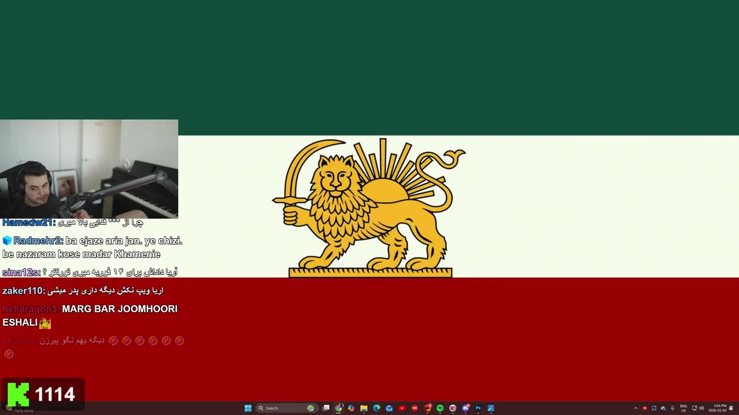Open the red M app icon in taskbar
739x415 pixels.
(x=415, y=408)
